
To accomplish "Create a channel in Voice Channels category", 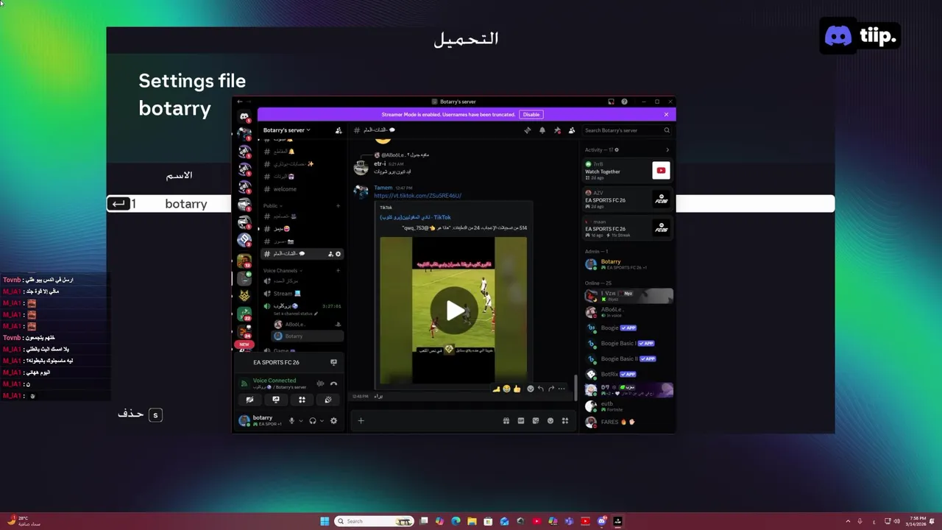I will pyautogui.click(x=339, y=270).
